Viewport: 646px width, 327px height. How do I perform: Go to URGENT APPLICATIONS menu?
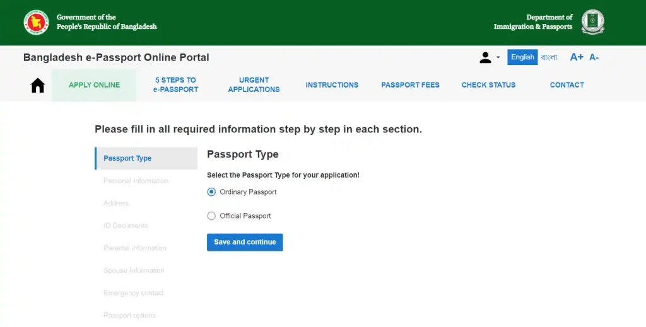pyautogui.click(x=254, y=85)
